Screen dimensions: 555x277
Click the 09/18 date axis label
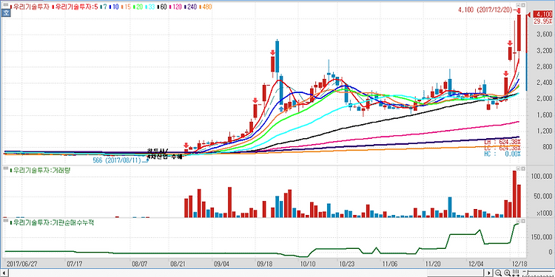(264, 264)
